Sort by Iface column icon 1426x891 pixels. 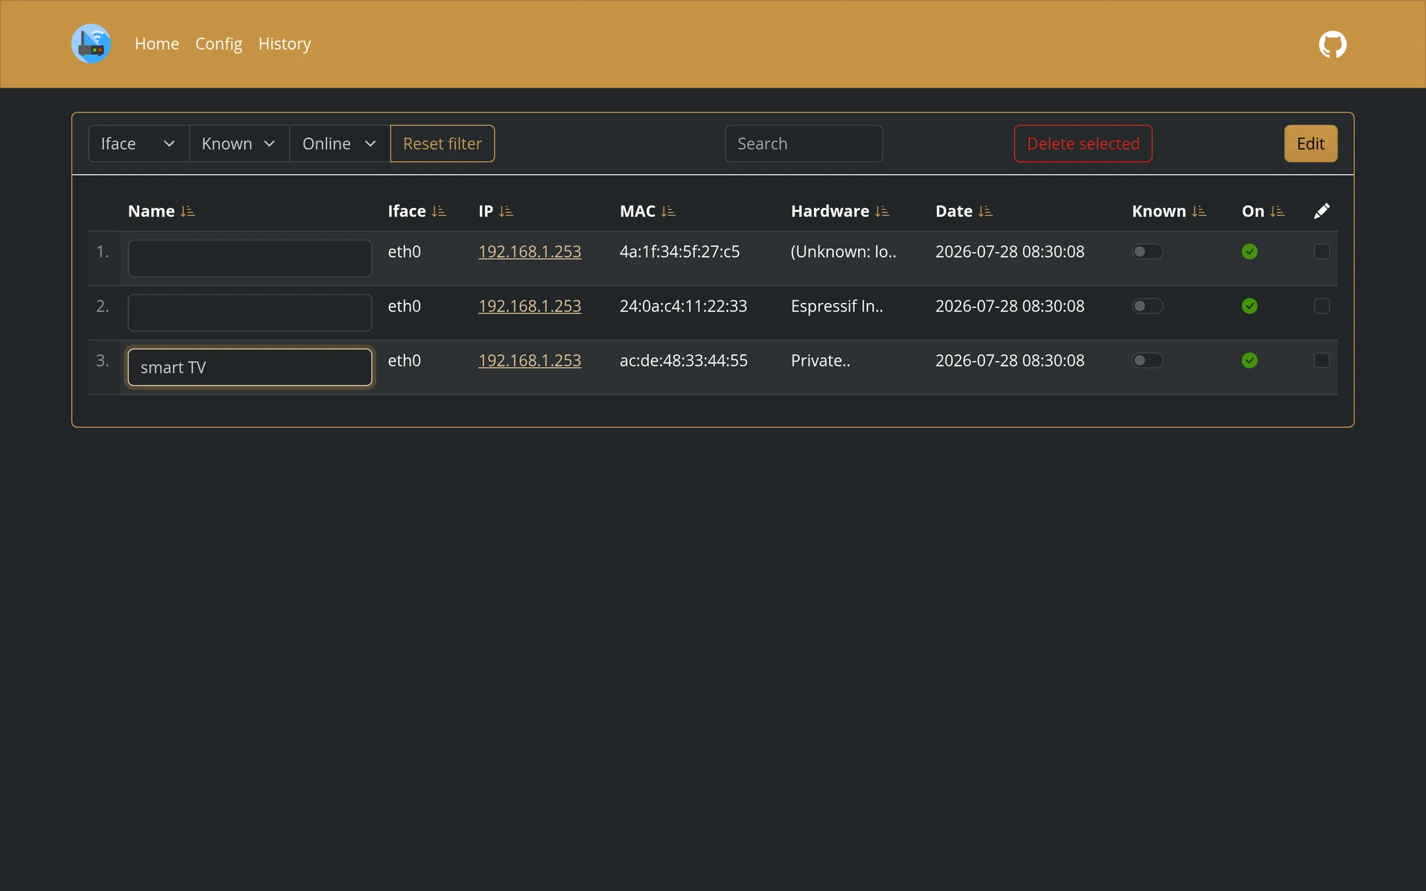point(439,211)
